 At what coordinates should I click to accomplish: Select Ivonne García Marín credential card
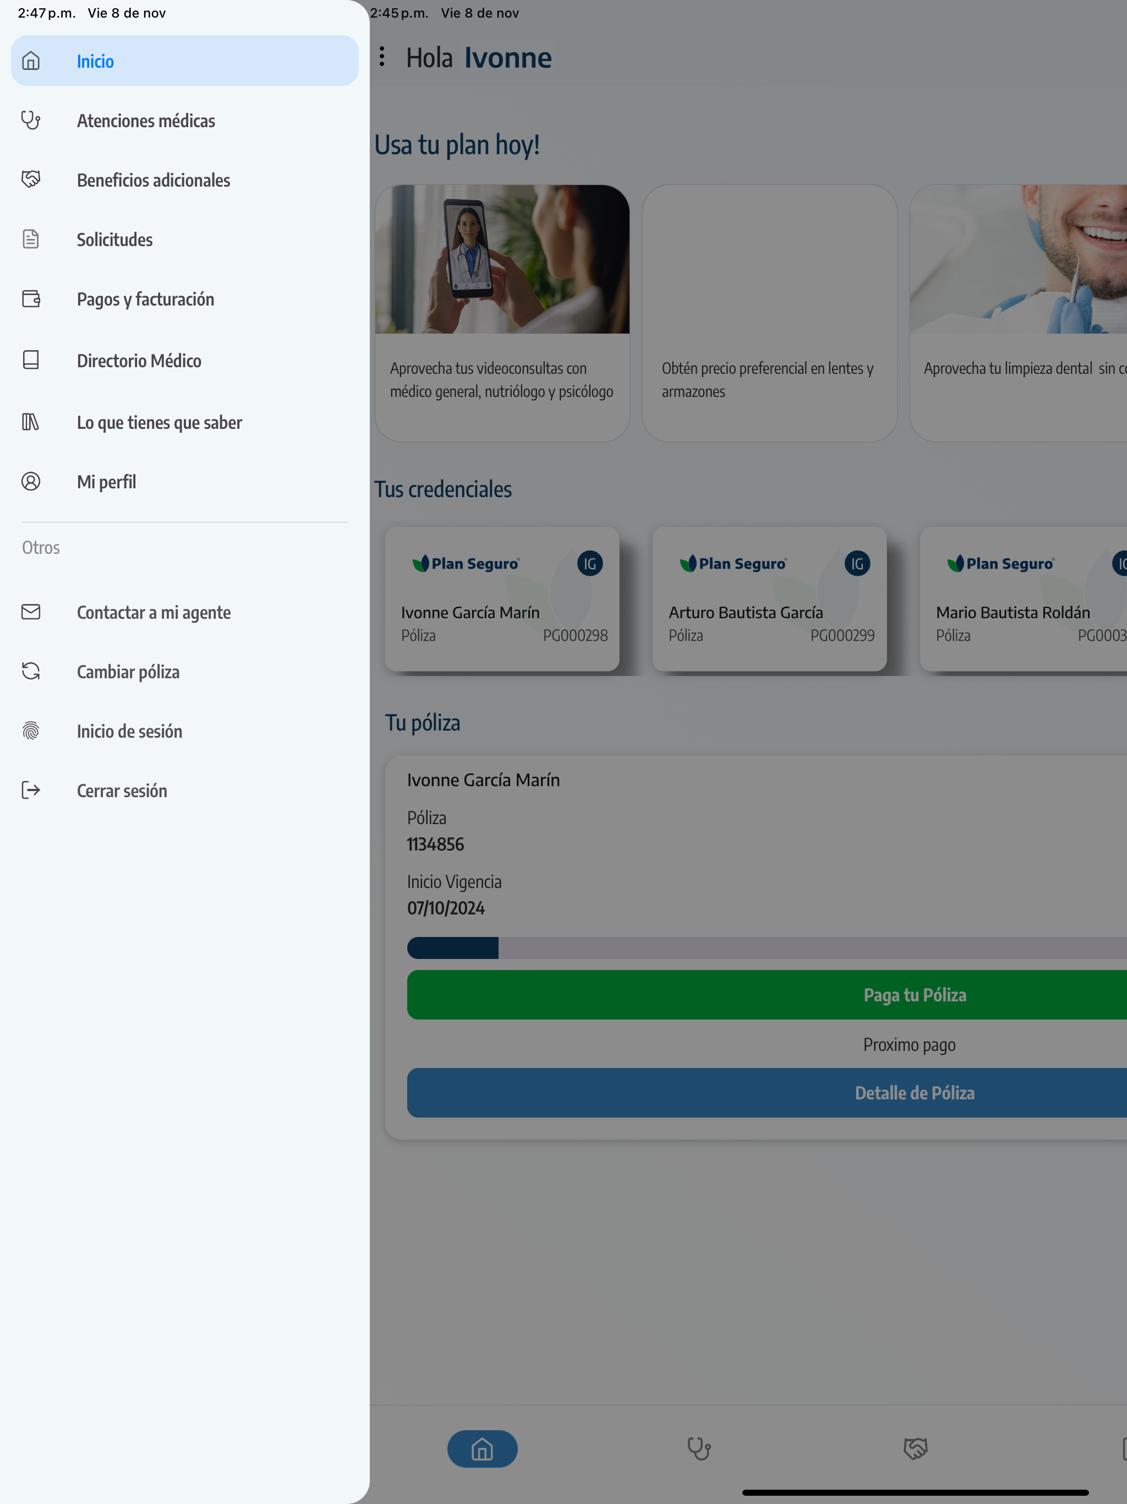click(x=502, y=599)
